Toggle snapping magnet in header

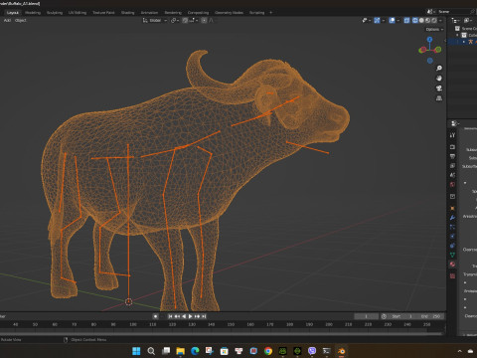click(x=185, y=20)
